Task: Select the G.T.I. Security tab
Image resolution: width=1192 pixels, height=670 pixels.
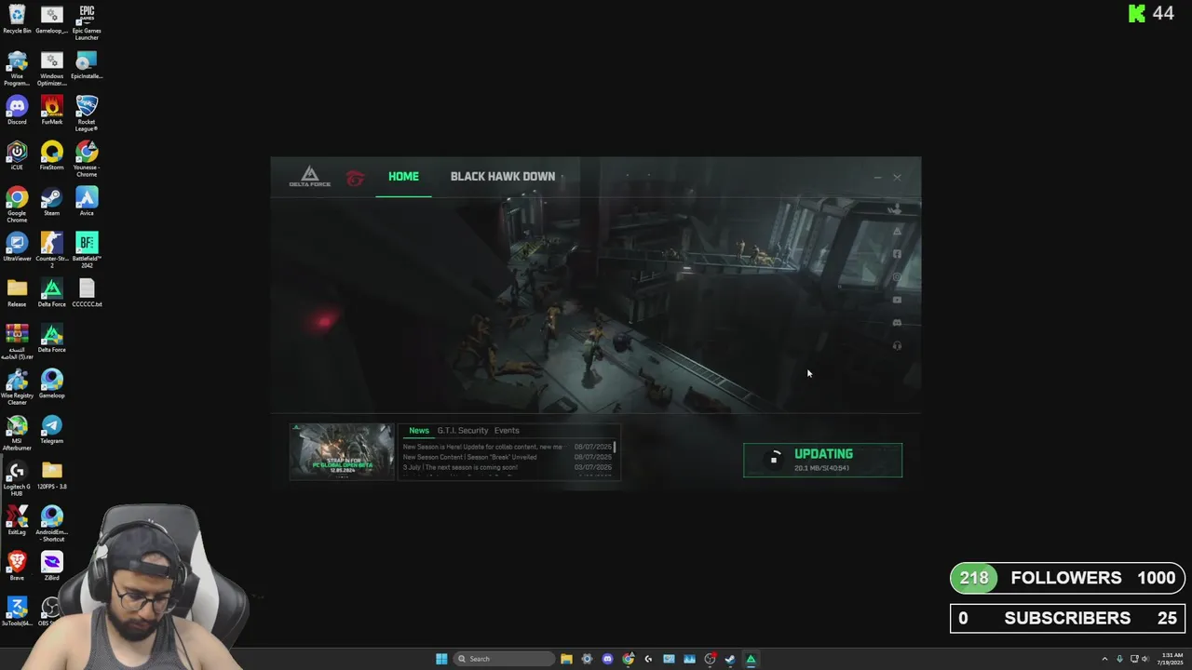Action: point(463,431)
